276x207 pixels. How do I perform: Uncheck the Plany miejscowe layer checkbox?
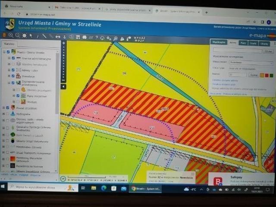pos(18,96)
